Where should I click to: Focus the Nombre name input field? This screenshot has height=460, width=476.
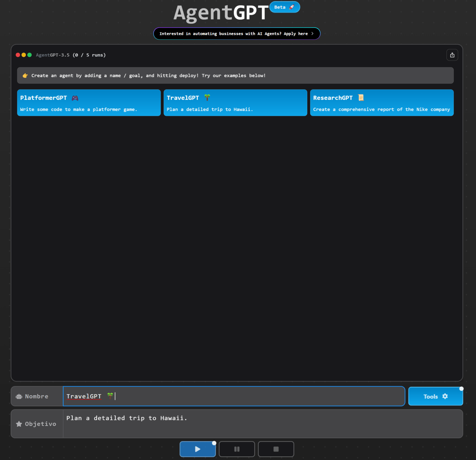pyautogui.click(x=234, y=396)
